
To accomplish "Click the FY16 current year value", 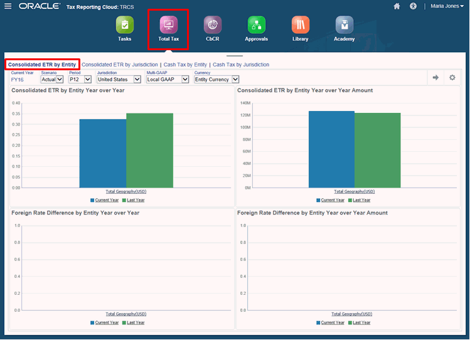I will click(17, 80).
